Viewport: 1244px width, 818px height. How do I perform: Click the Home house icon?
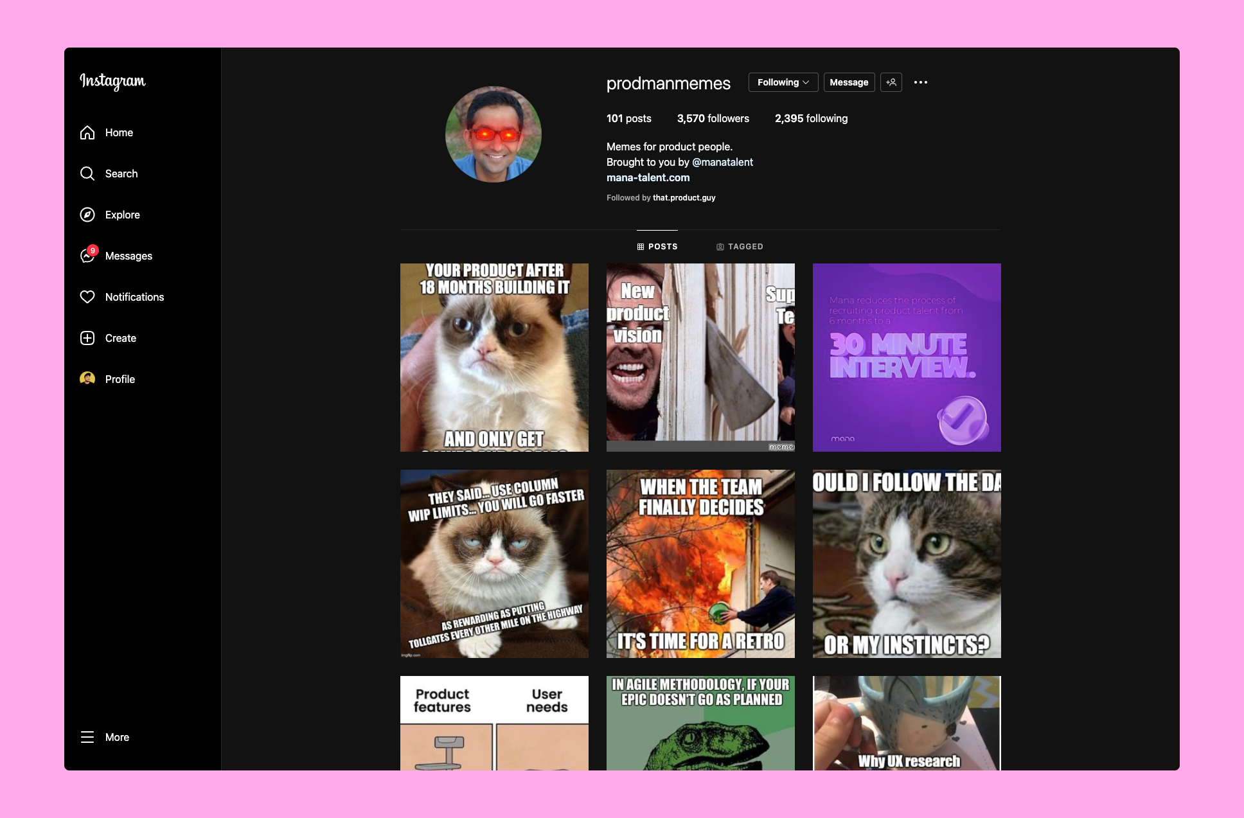tap(87, 132)
